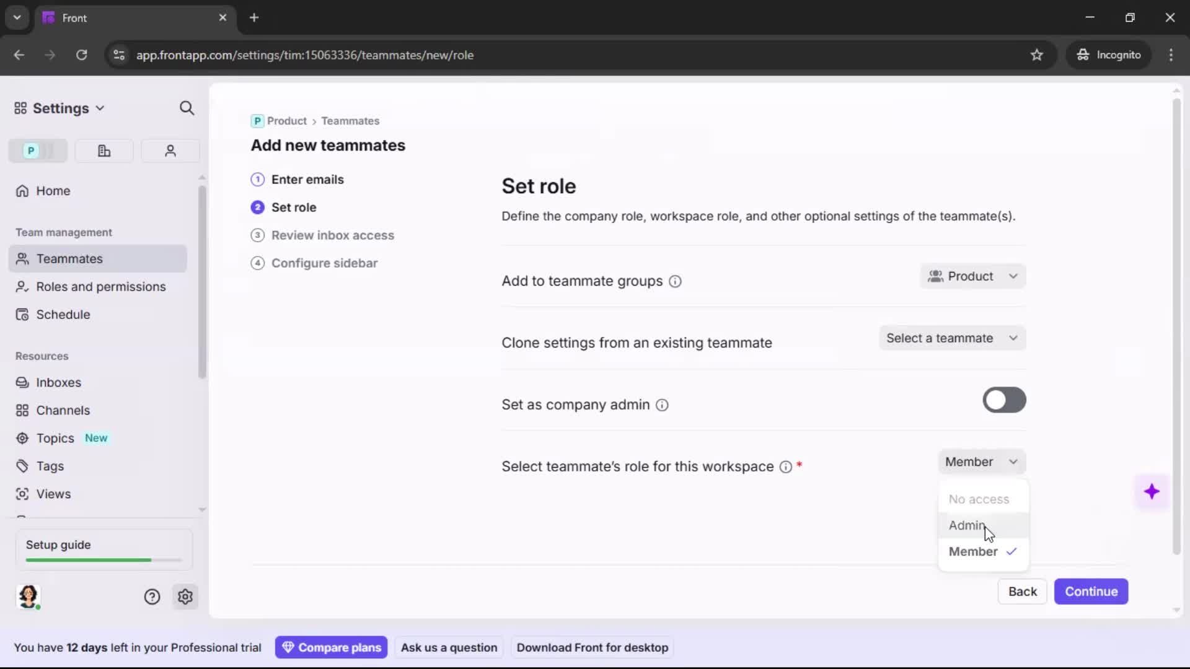Choose Admin from the role options
The height and width of the screenshot is (669, 1190).
click(x=967, y=525)
